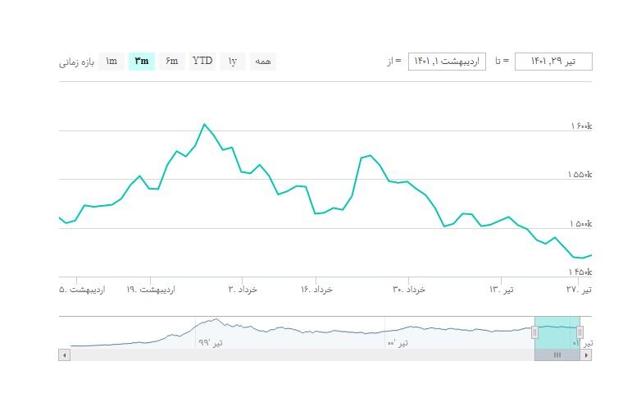Viewport: 641px width, 398px height.
Task: Open the end date field تیر 29, 1401
Action: point(553,62)
